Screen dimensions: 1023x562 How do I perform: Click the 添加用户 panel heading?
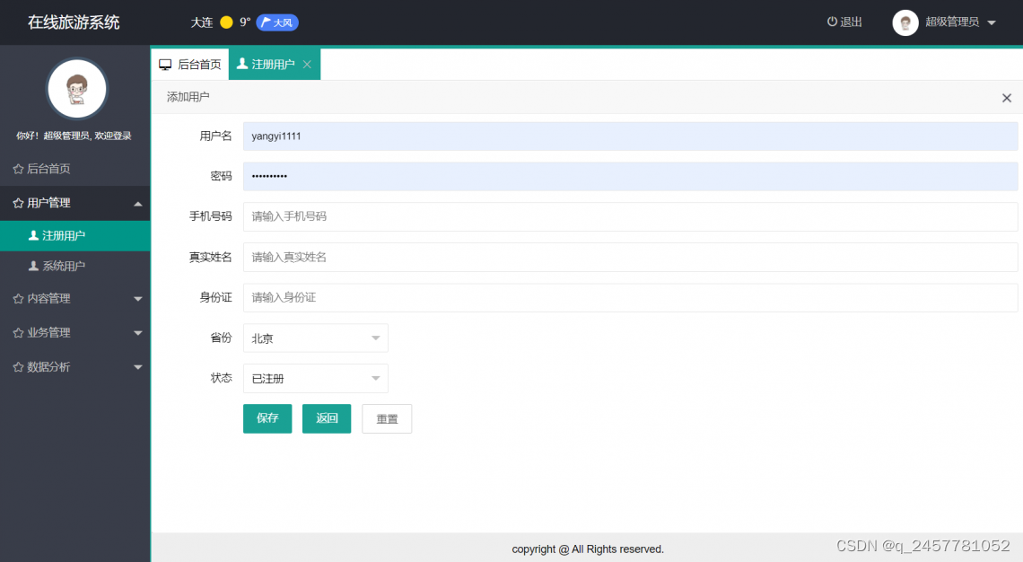point(188,97)
